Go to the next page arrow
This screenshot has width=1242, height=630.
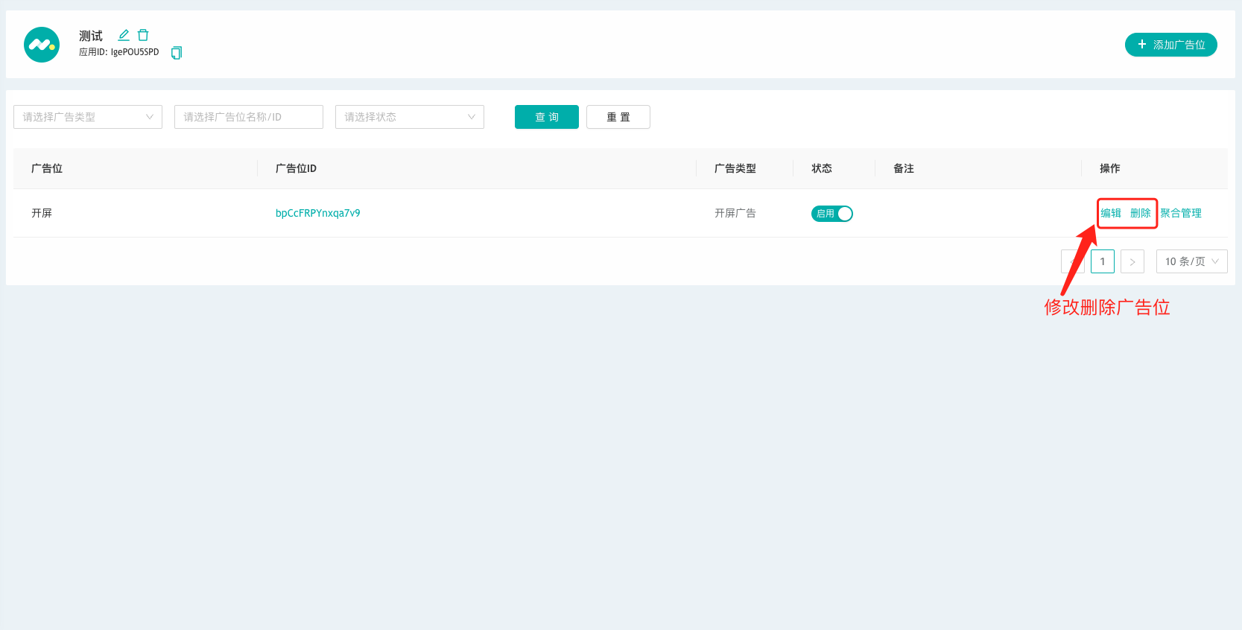click(1132, 261)
